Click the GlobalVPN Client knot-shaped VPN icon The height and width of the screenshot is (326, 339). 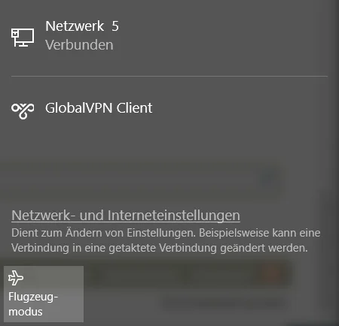23,111
